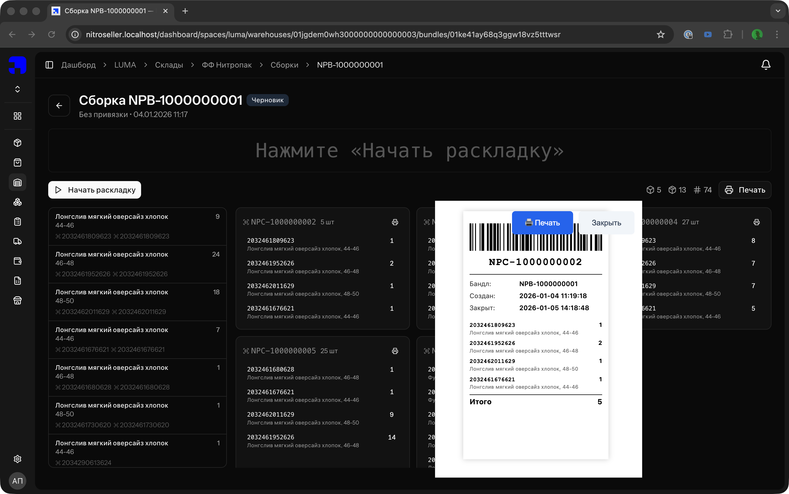Open the storefront icon in the sidebar
The height and width of the screenshot is (494, 789).
pos(17,300)
